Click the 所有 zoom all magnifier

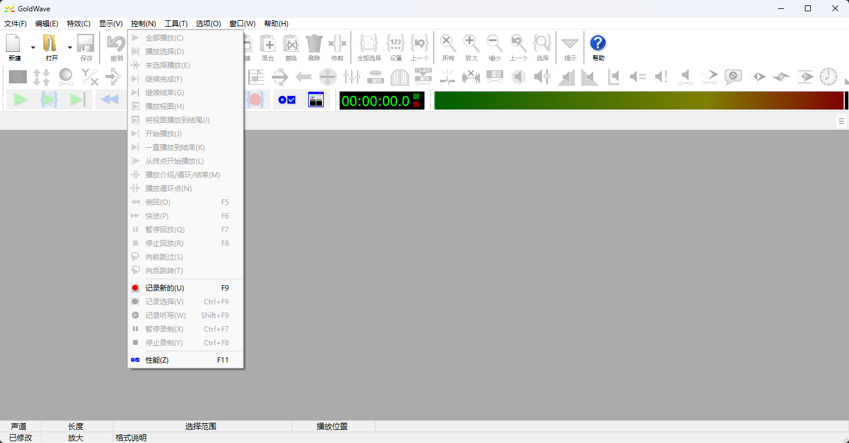tap(448, 44)
